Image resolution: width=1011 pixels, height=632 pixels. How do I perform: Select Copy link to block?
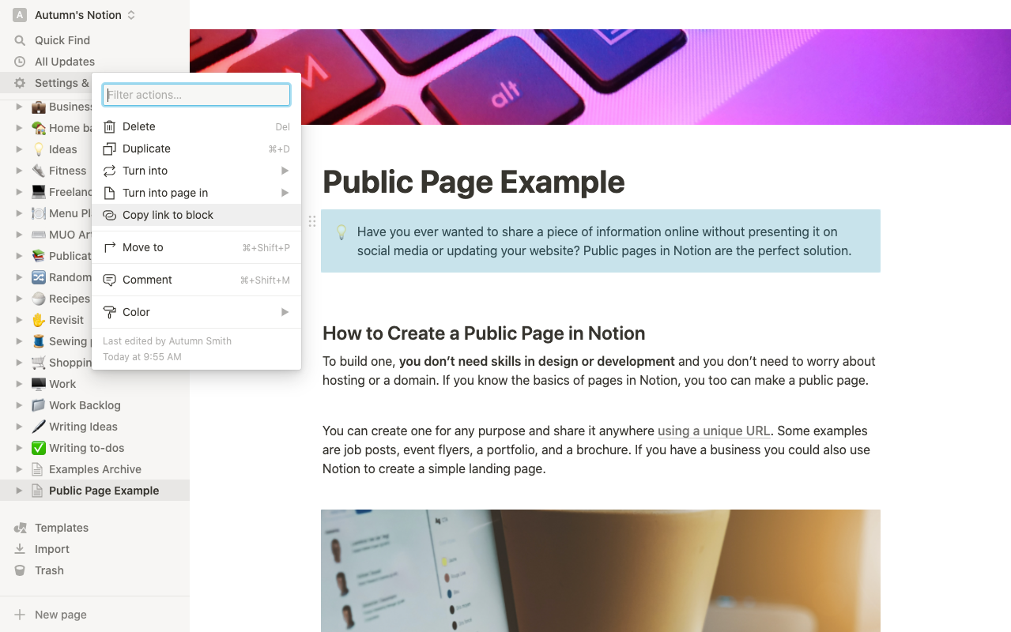coord(168,215)
